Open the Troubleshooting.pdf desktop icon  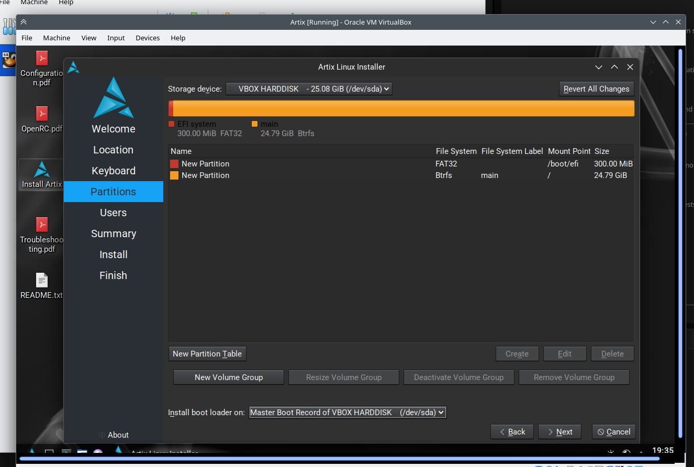pos(41,236)
